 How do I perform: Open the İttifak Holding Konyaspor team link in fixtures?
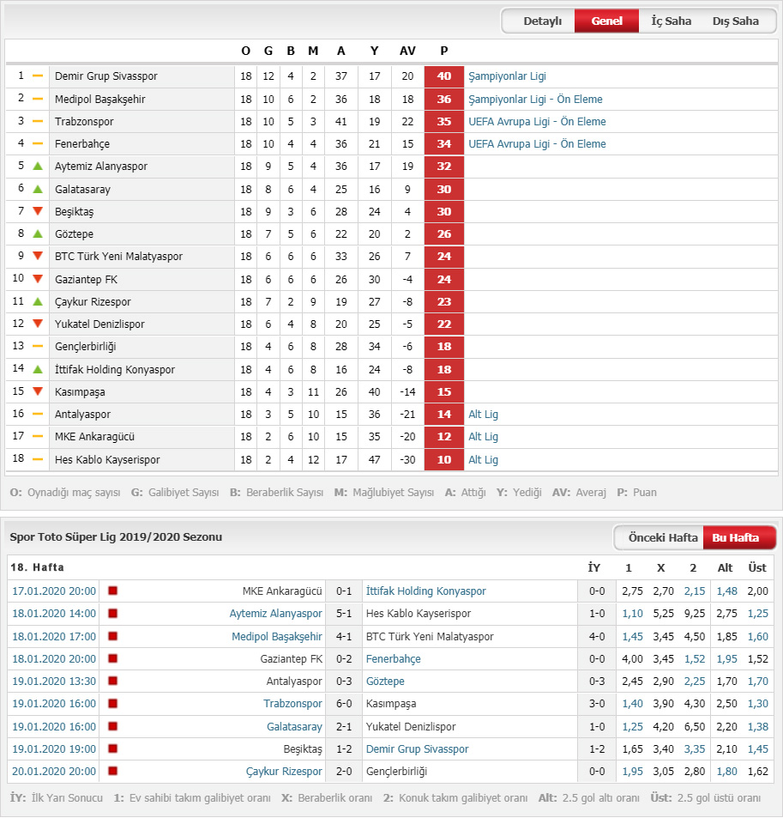click(426, 591)
